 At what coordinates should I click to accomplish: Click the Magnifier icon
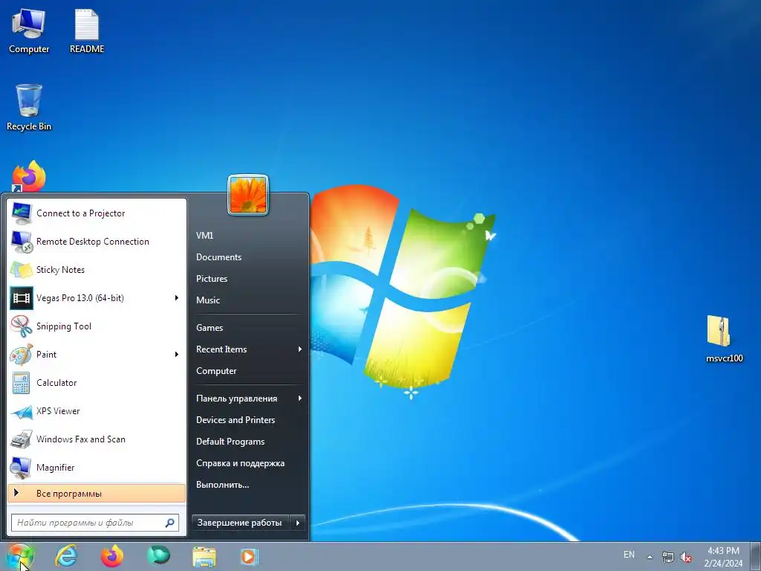click(21, 468)
